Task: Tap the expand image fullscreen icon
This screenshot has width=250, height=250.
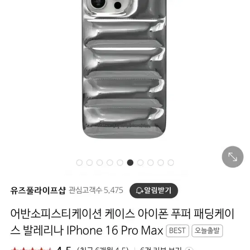Action: coord(232,157)
